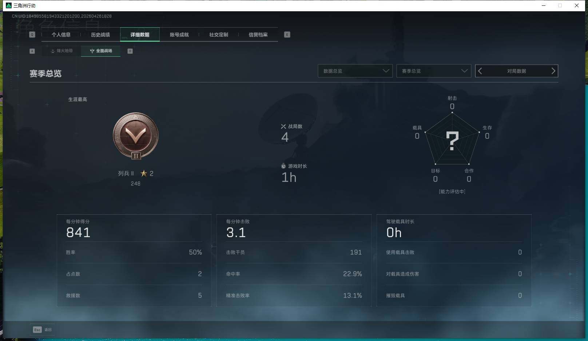Click the 生存 radar axis label
Viewport: 588px width, 341px height.
tap(487, 128)
